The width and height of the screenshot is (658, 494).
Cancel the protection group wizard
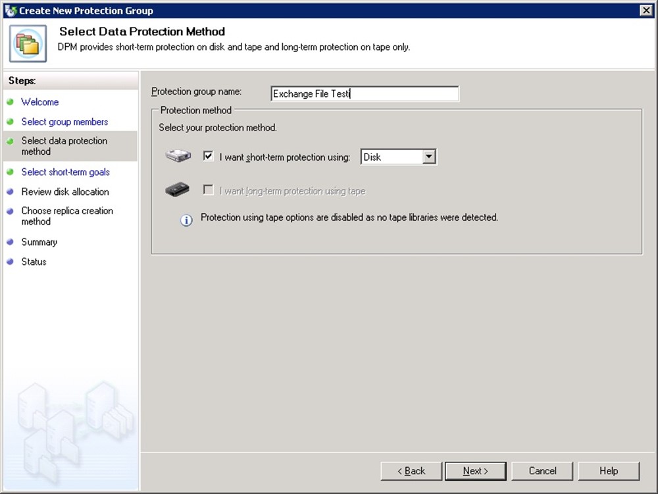(542, 471)
